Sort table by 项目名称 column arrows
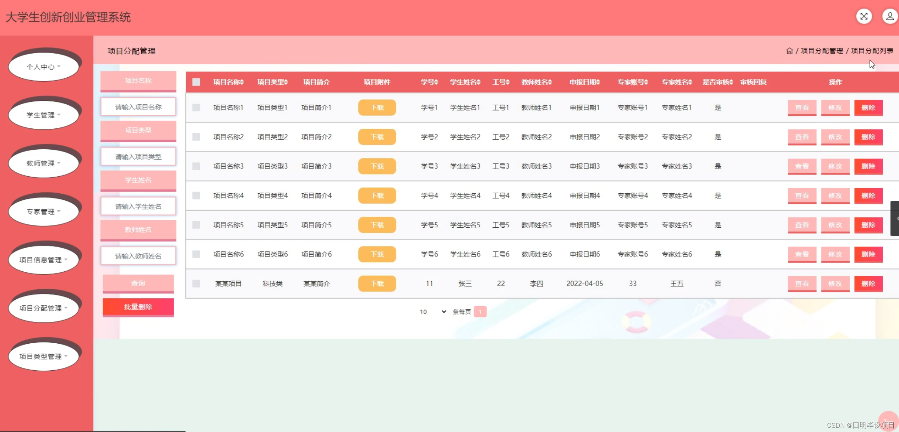This screenshot has width=899, height=432. (242, 82)
